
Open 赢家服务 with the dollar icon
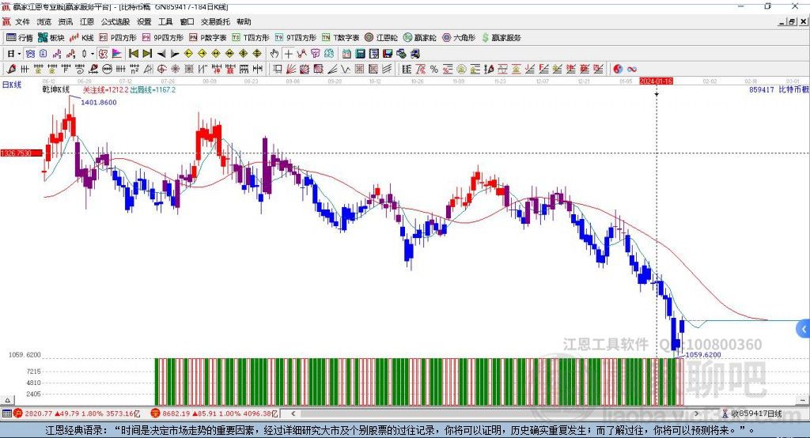(x=500, y=37)
